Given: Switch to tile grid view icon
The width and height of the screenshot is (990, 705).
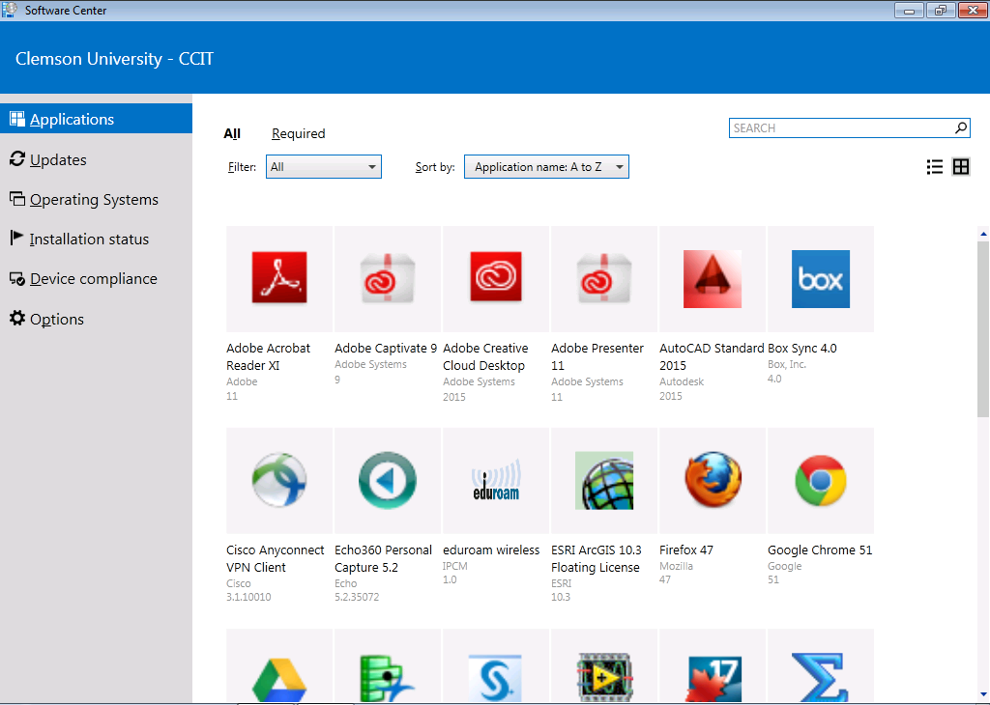Looking at the screenshot, I should pos(960,166).
